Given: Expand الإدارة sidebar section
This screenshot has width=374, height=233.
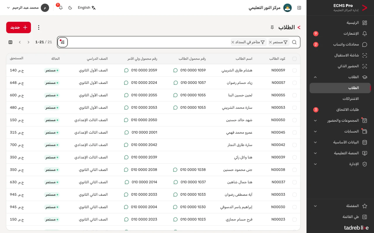Looking at the screenshot, I should 340,164.
